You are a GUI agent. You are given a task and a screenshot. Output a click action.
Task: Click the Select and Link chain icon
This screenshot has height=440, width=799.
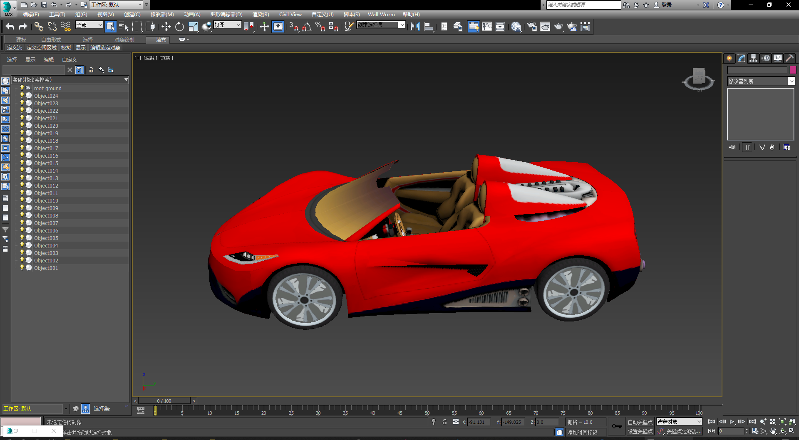(x=39, y=27)
